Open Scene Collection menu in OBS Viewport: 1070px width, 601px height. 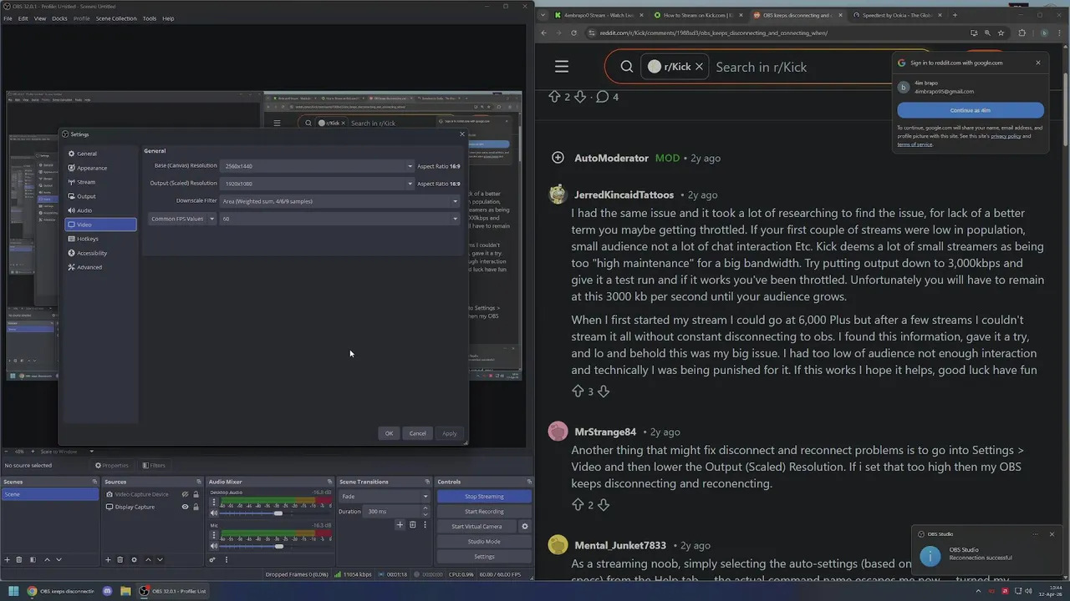(116, 18)
